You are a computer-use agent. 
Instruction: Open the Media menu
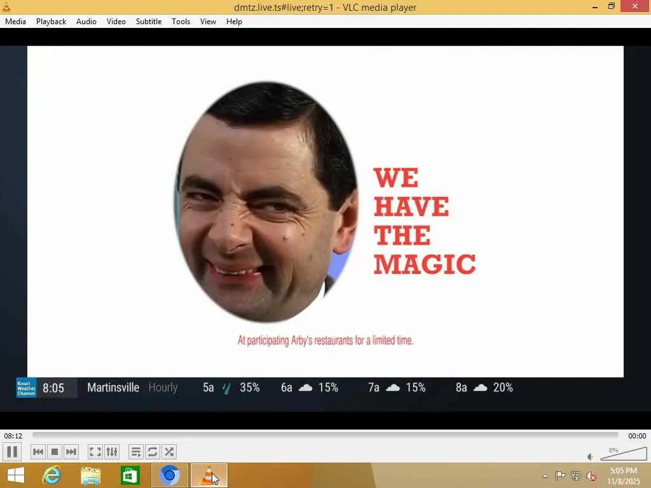click(15, 22)
